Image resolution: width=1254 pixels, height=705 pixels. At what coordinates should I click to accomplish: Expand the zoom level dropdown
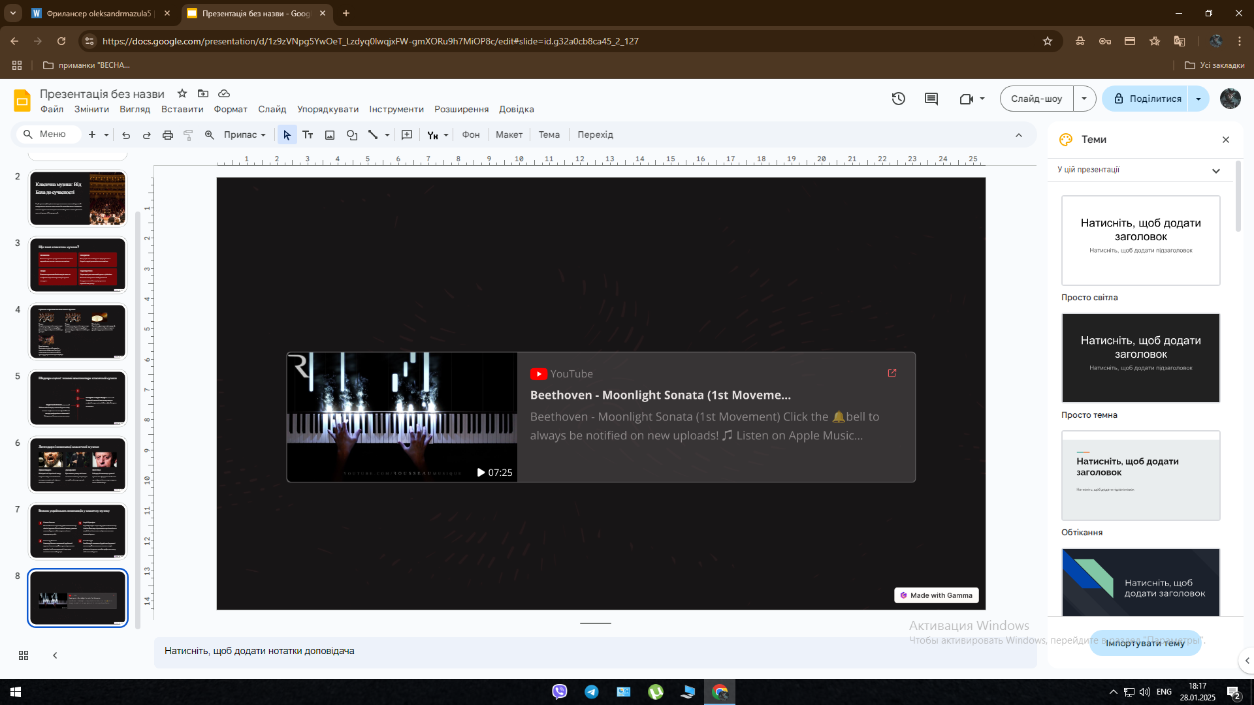tap(245, 135)
